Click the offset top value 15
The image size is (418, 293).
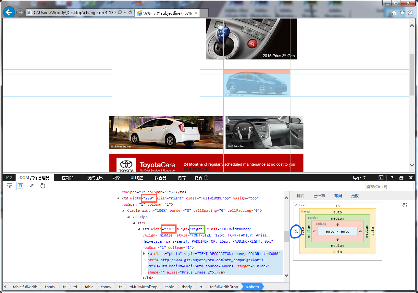point(338,206)
